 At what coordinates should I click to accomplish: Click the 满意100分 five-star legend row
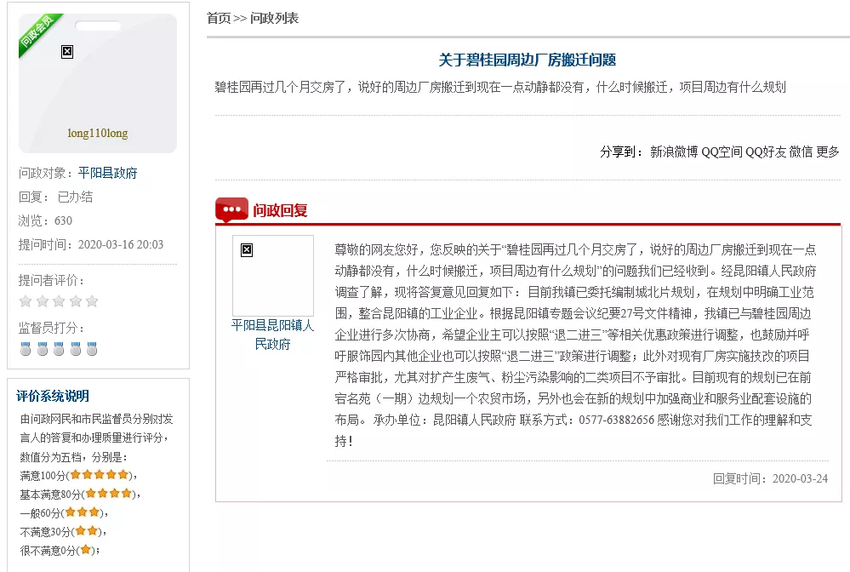(x=78, y=476)
